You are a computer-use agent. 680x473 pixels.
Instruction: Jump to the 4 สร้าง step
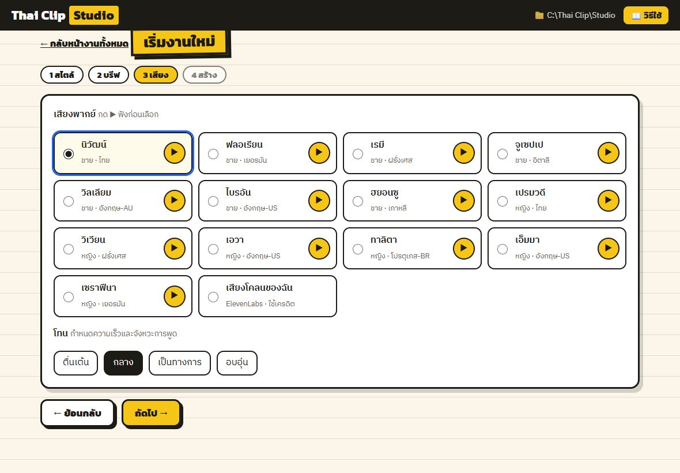tap(204, 74)
